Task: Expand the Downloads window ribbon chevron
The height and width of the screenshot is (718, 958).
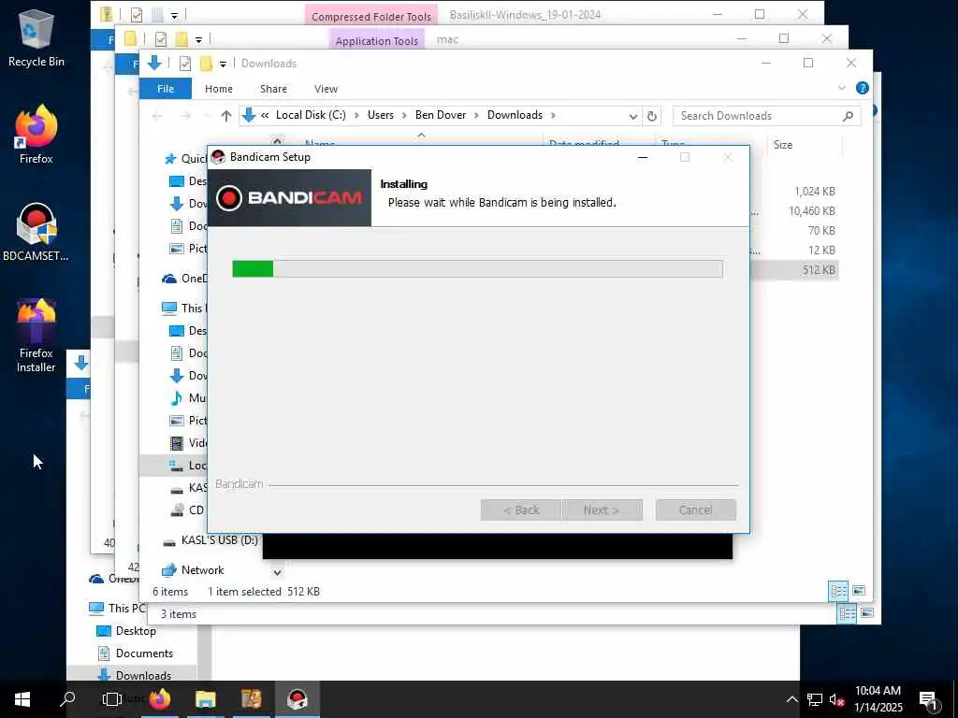Action: pos(841,88)
